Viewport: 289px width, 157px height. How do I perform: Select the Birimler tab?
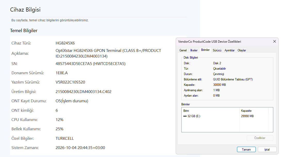click(x=205, y=50)
